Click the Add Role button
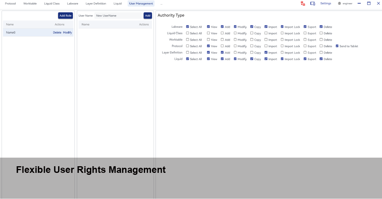 pos(65,16)
